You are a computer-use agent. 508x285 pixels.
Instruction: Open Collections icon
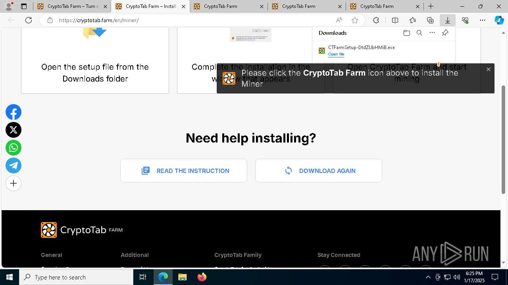430,20
